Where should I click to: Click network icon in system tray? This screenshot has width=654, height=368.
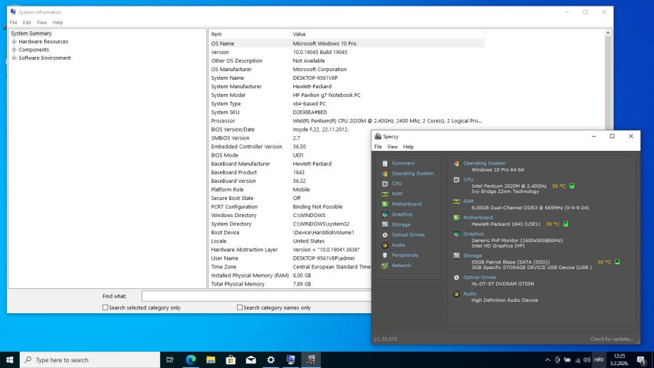(x=577, y=359)
